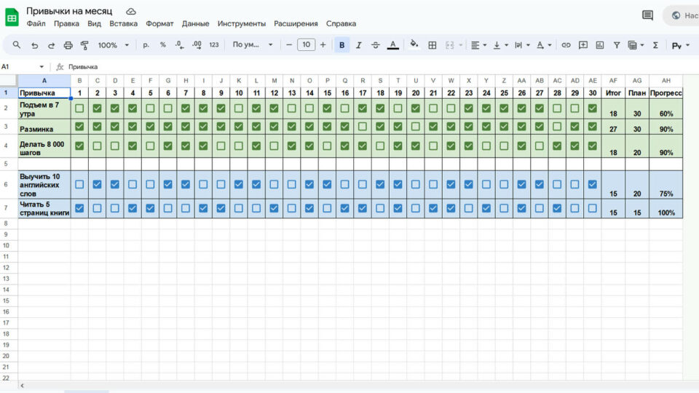The image size is (699, 393).
Task: Open the Вставка menu
Action: click(123, 23)
